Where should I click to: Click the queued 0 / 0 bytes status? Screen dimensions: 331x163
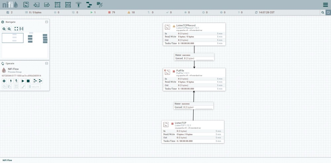33,13
